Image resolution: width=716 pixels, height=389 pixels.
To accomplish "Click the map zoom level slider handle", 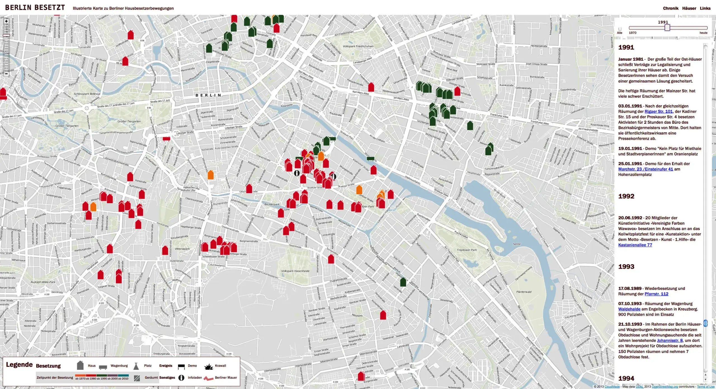I will coord(6,35).
